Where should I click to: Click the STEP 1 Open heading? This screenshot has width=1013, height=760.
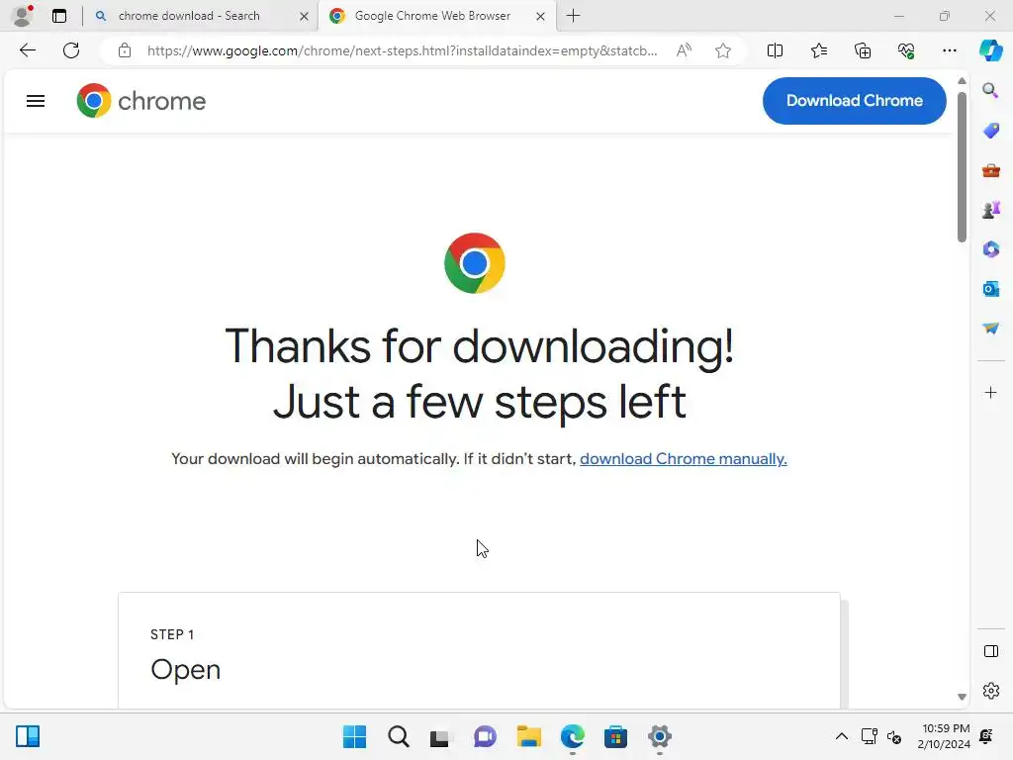click(x=185, y=670)
